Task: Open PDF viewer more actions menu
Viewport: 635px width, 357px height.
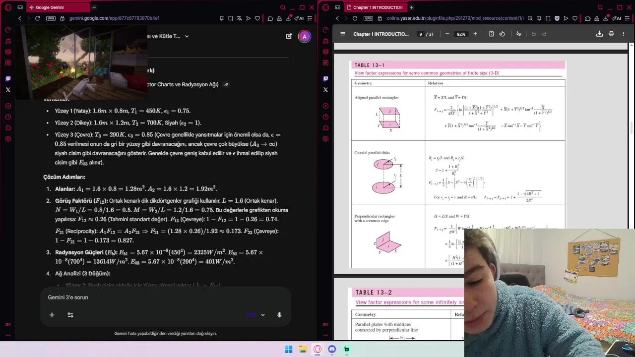Action: click(623, 34)
